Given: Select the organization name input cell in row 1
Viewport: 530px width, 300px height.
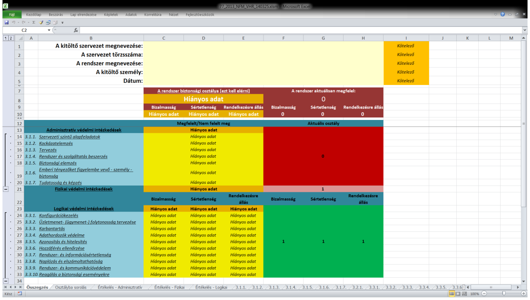Looking at the screenshot, I should [x=264, y=46].
